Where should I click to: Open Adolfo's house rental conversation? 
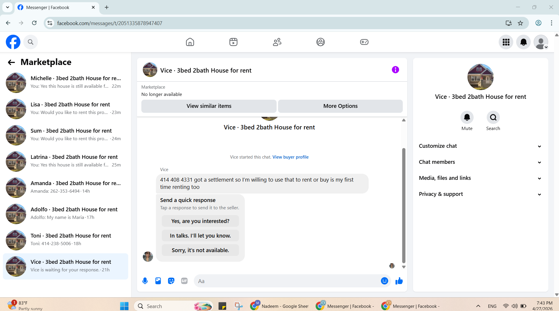(66, 214)
